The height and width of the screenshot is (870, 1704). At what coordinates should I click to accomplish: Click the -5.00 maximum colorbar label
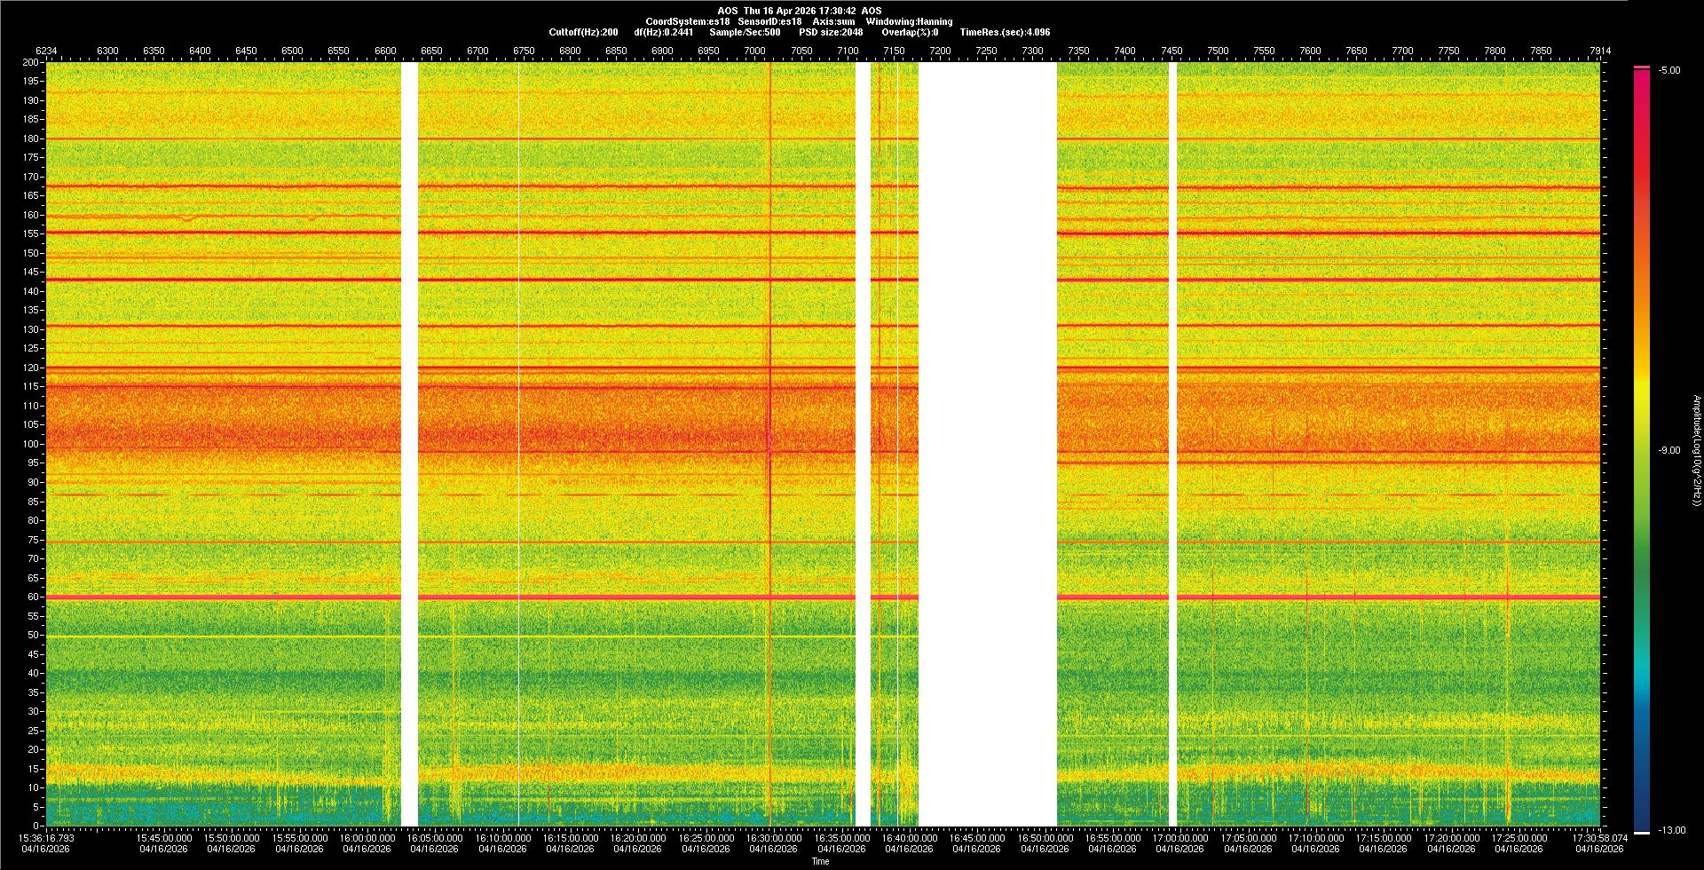1669,71
